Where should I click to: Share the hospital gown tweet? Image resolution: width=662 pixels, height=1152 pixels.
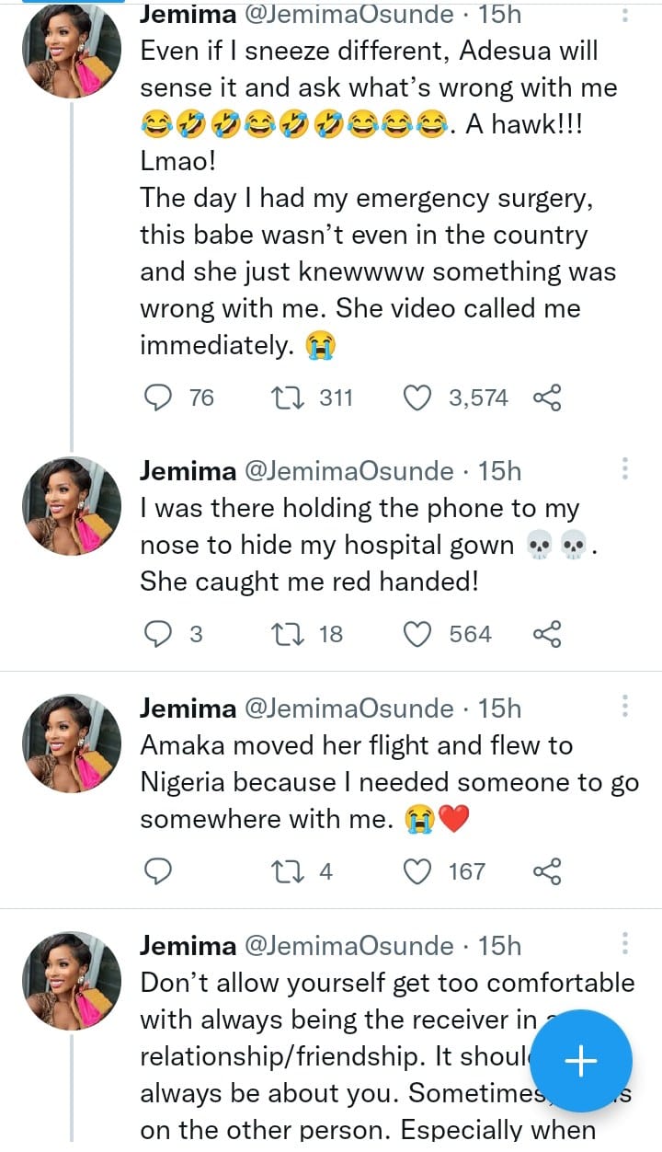coord(547,634)
